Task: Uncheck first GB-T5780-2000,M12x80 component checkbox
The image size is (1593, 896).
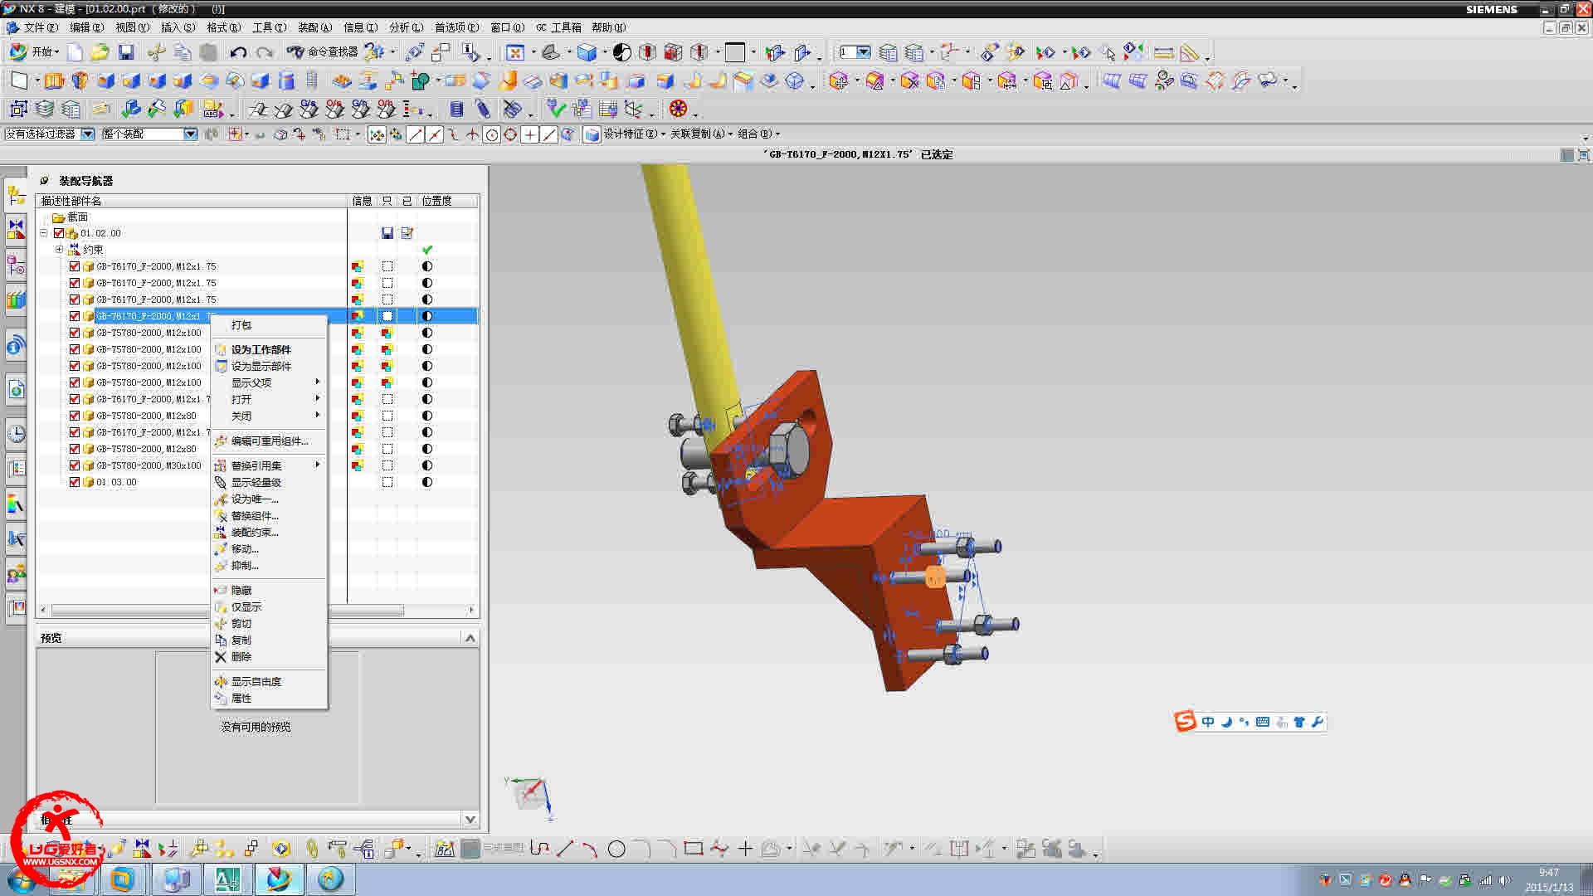Action: 75,416
